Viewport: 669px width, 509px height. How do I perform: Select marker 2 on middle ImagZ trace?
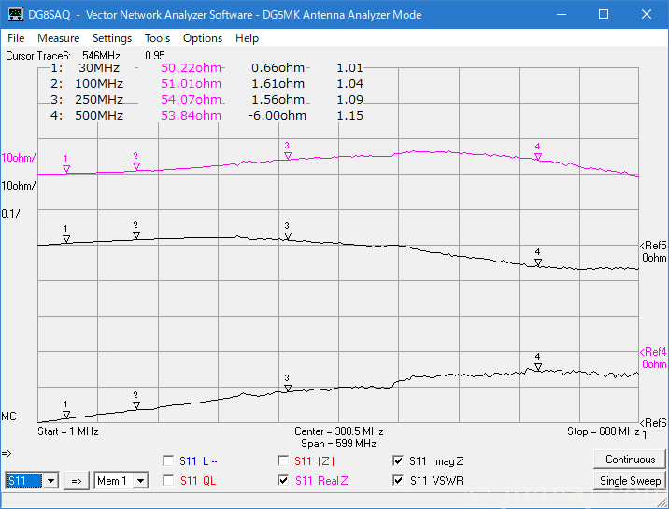[136, 235]
